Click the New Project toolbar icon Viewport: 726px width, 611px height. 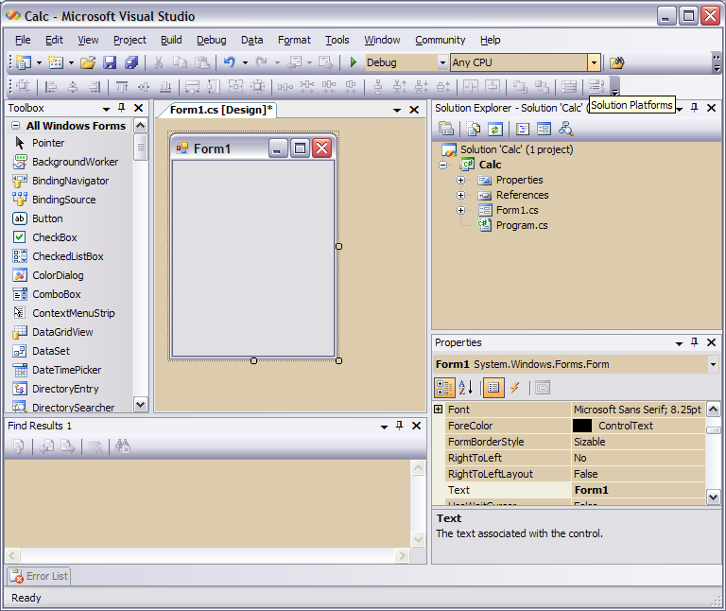tap(23, 62)
